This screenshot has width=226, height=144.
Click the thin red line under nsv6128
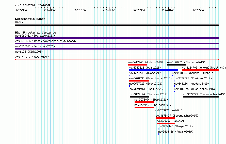pos(117,54)
